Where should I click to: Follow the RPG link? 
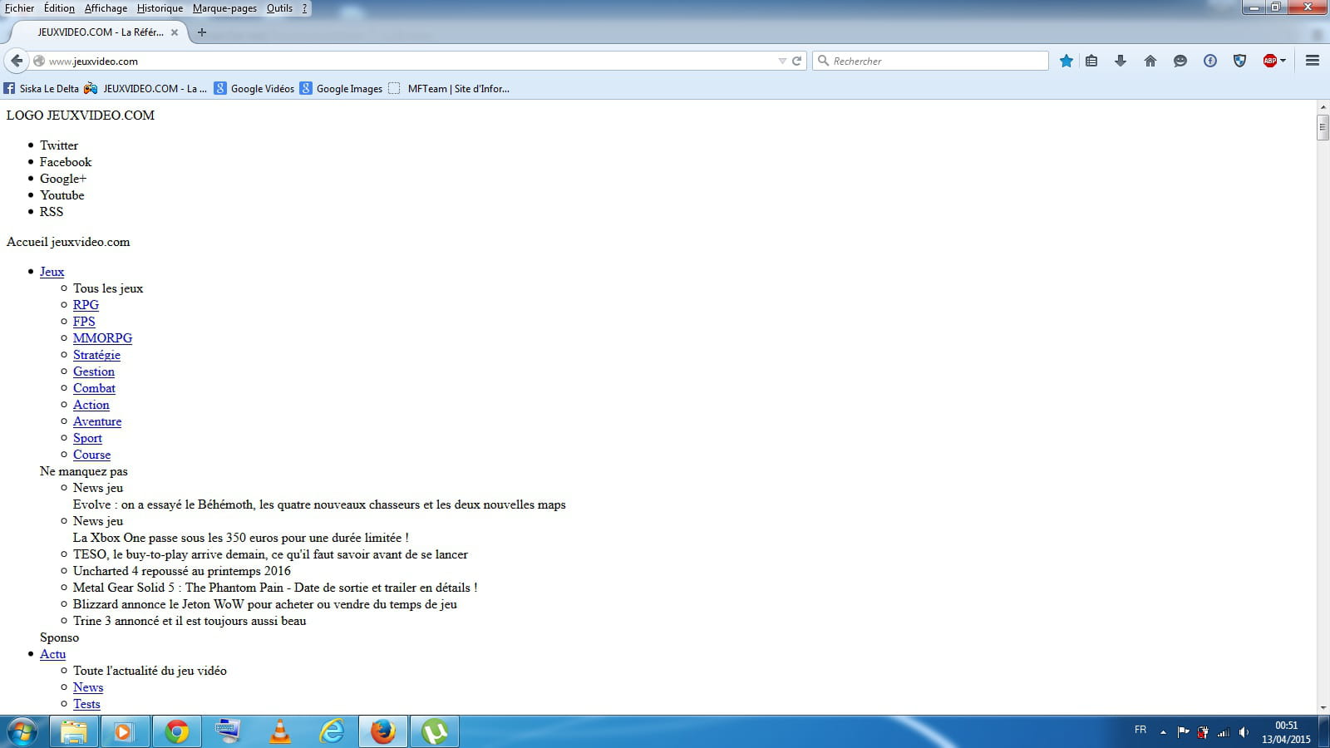(x=86, y=305)
